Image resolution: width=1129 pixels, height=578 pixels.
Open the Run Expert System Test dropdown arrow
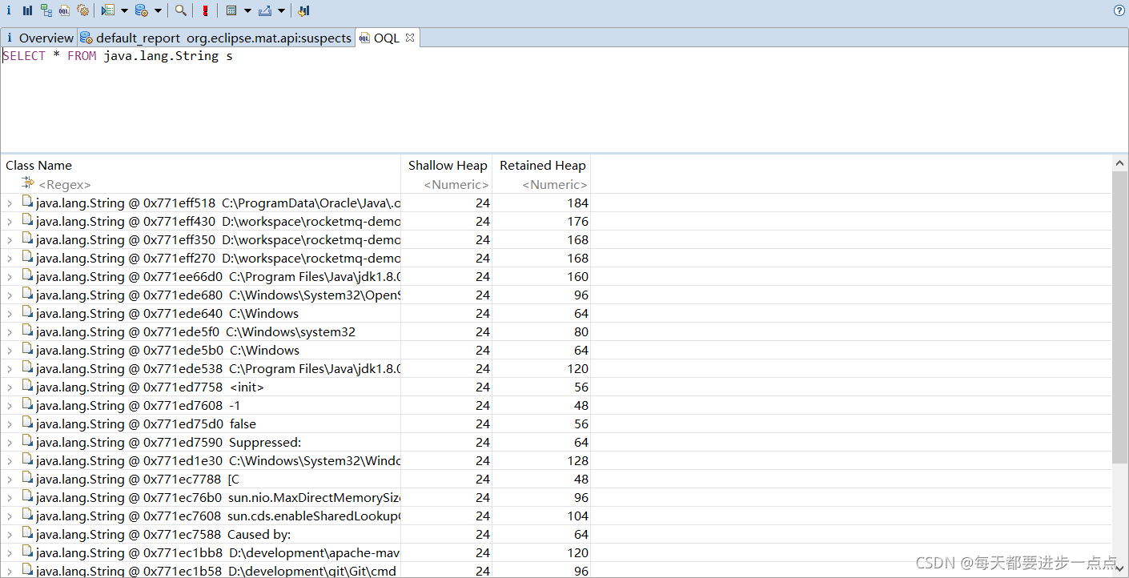[124, 10]
